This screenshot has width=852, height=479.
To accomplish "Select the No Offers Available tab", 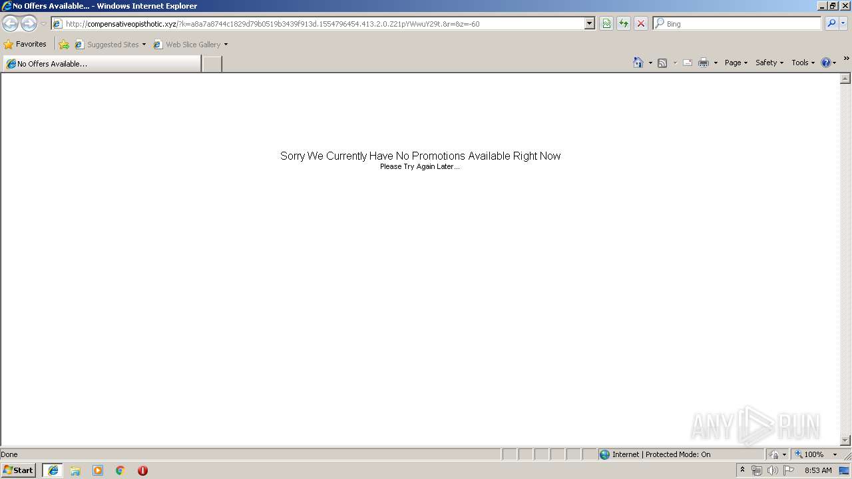I will coord(102,64).
